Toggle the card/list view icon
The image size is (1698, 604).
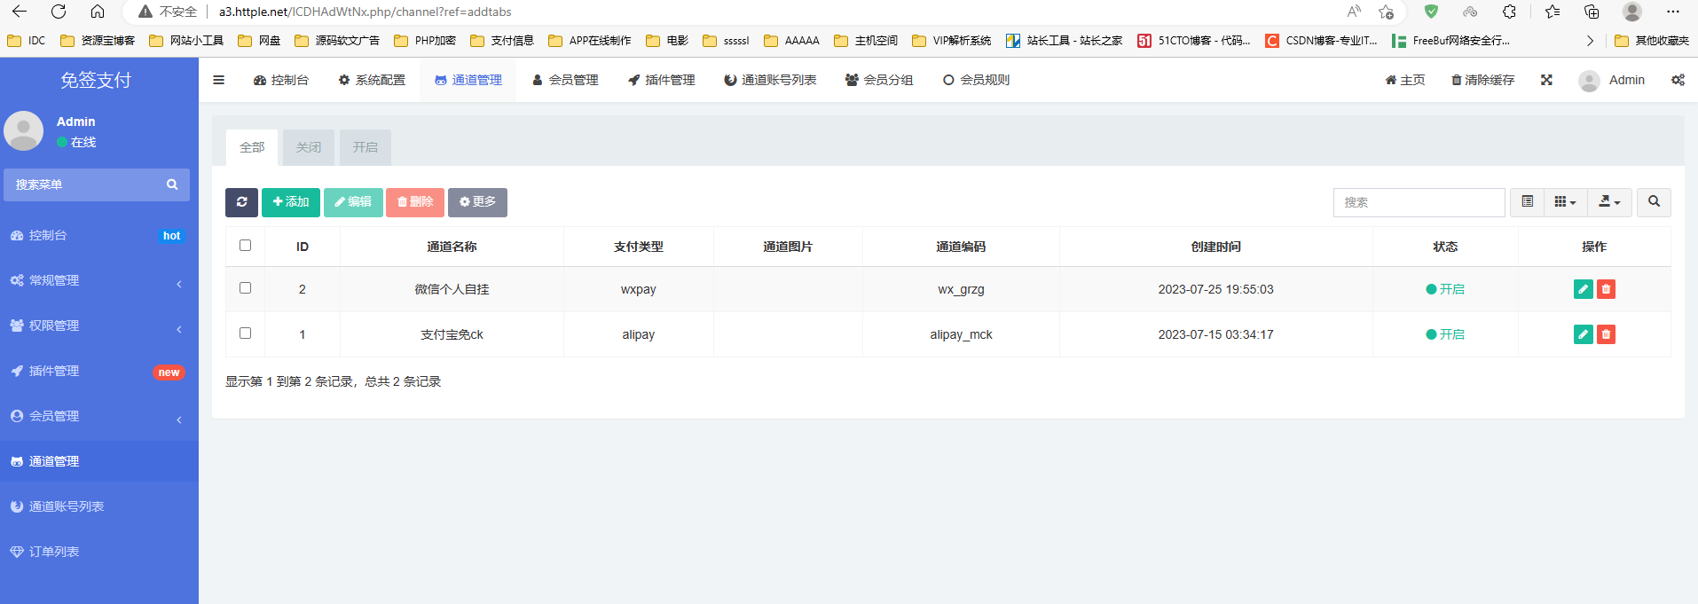point(1527,202)
